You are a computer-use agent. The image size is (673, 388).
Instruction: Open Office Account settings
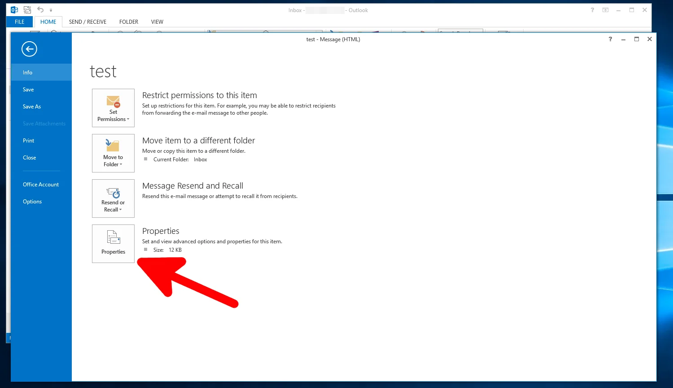pos(40,184)
